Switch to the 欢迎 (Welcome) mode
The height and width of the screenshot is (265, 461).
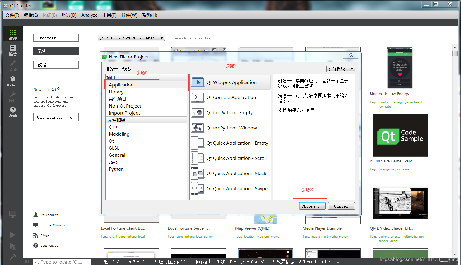[13, 34]
